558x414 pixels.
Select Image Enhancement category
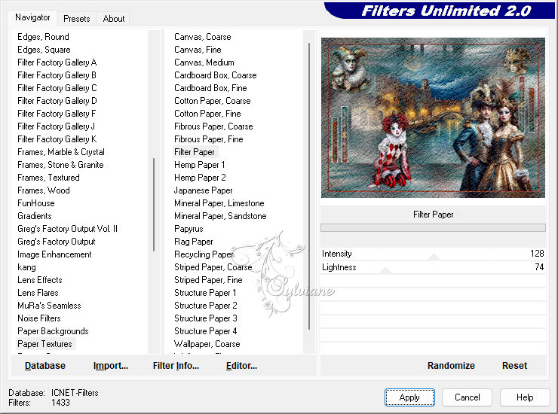(x=54, y=254)
